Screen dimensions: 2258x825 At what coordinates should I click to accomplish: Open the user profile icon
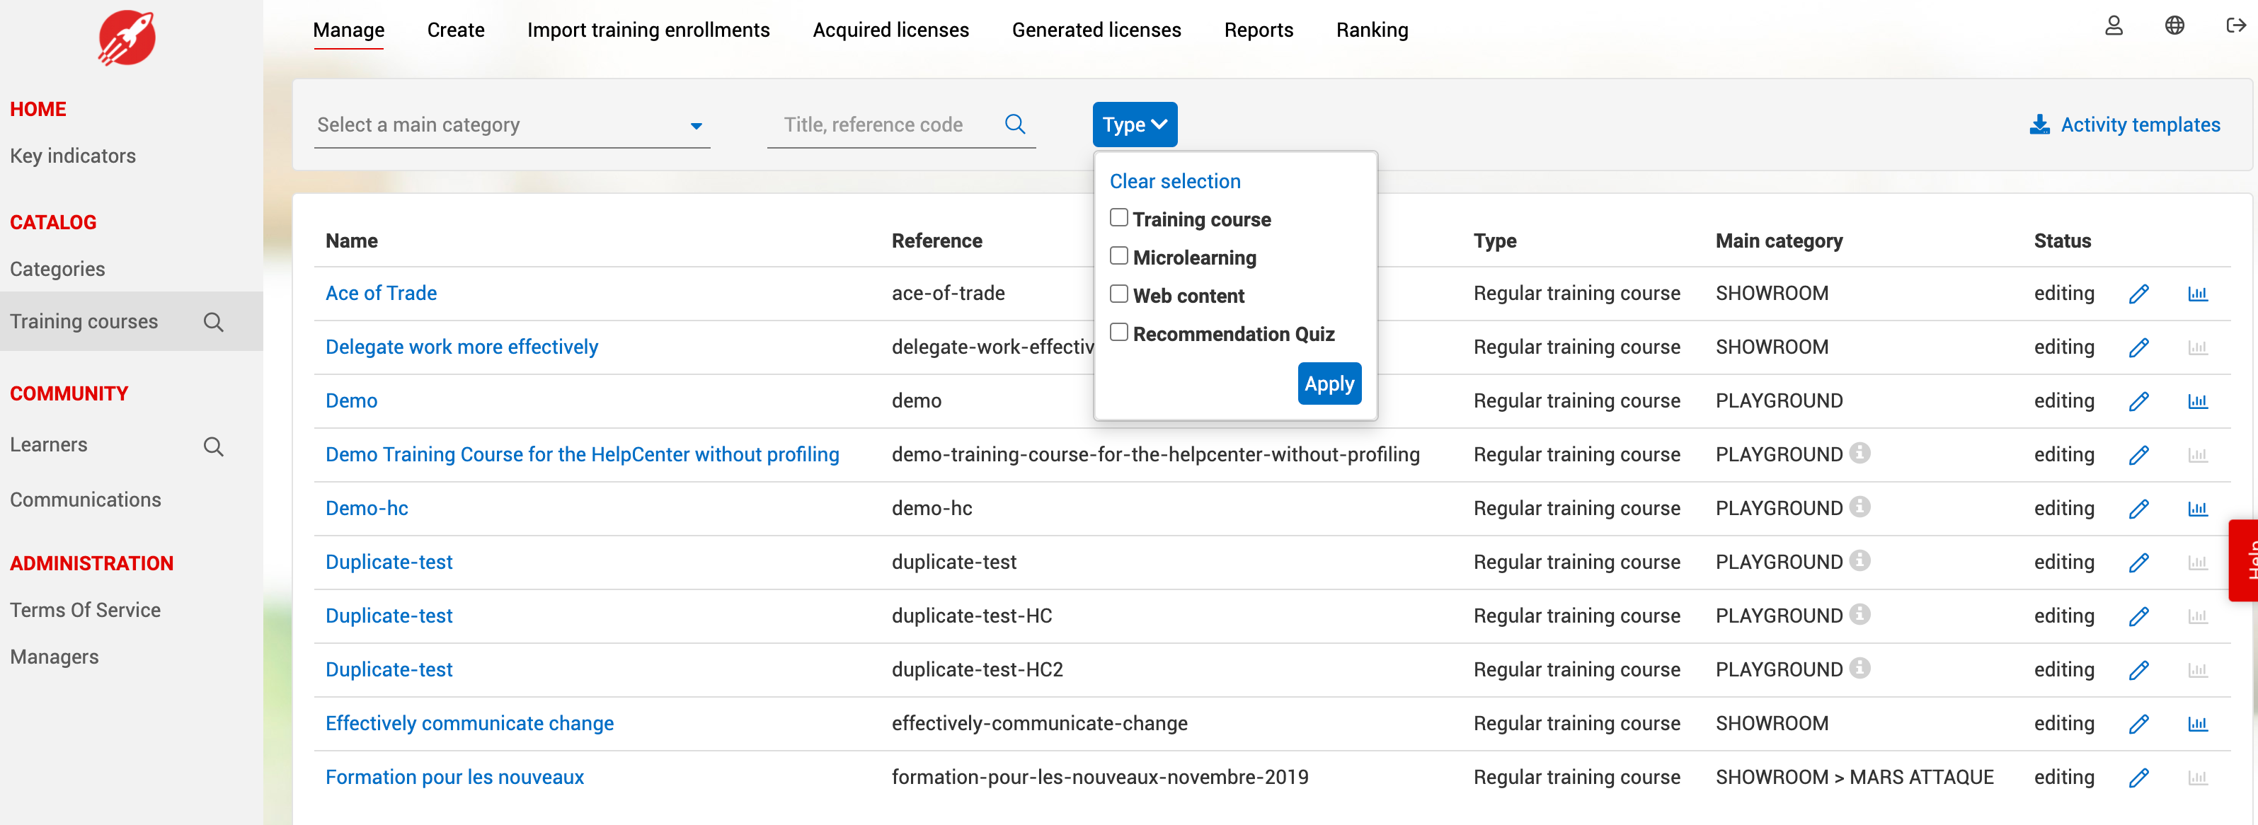click(2114, 26)
